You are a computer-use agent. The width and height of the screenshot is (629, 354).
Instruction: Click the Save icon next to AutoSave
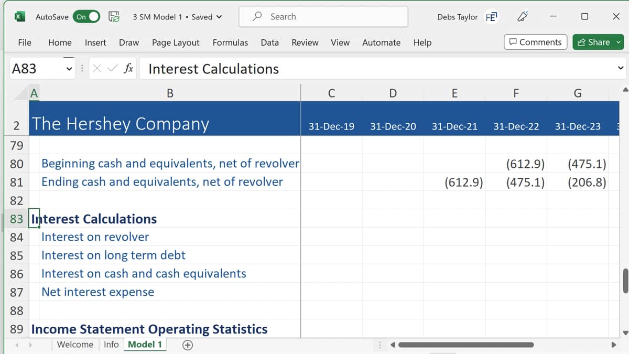coord(114,17)
